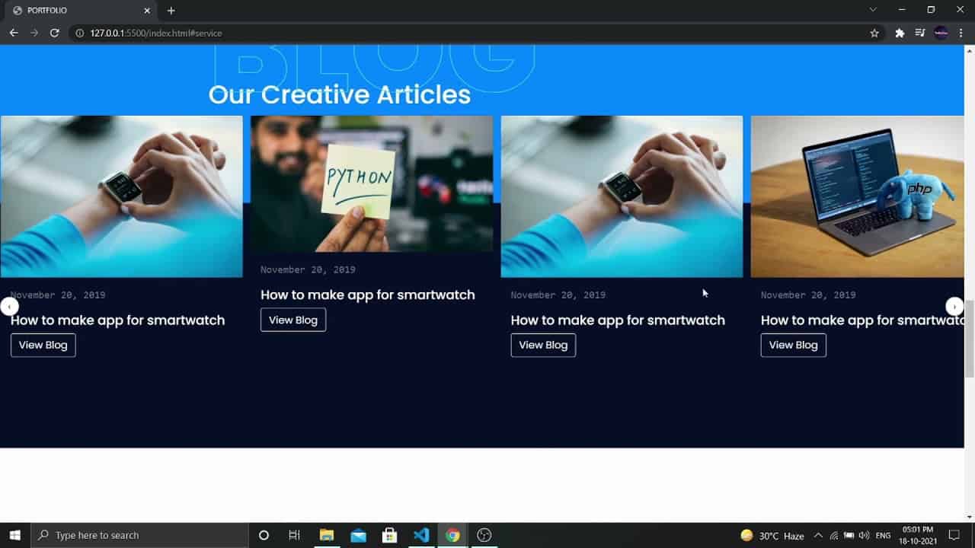Bookmark this page with the star icon

click(x=874, y=33)
